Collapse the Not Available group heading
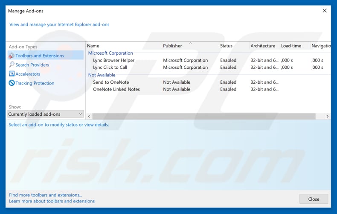 click(x=102, y=75)
